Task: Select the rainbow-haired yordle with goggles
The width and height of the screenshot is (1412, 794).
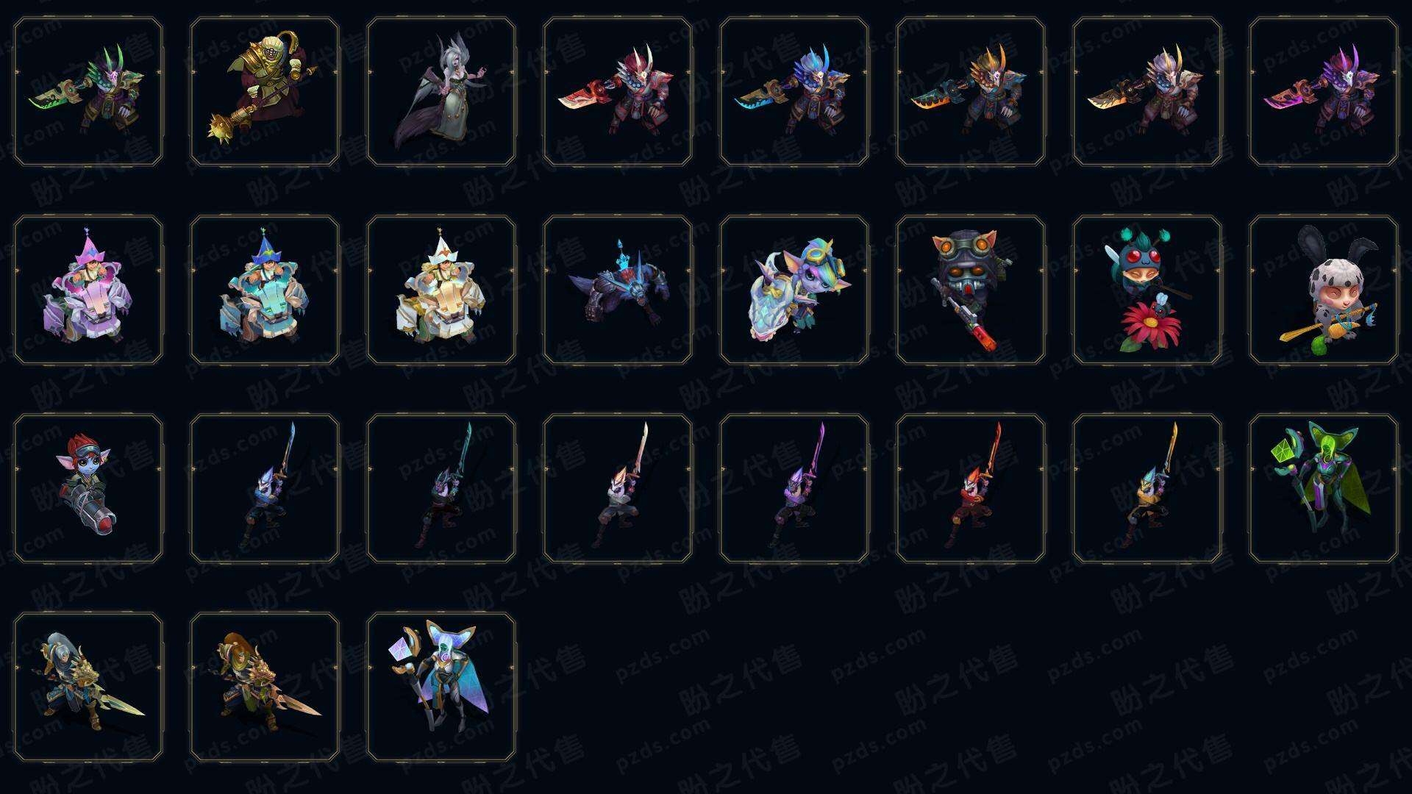Action: point(794,290)
